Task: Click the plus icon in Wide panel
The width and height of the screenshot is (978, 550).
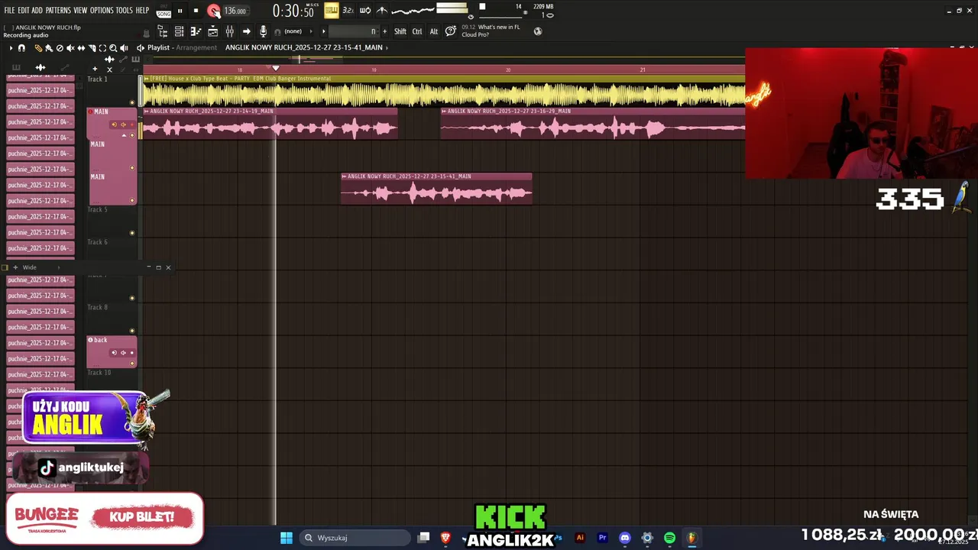Action: (15, 267)
